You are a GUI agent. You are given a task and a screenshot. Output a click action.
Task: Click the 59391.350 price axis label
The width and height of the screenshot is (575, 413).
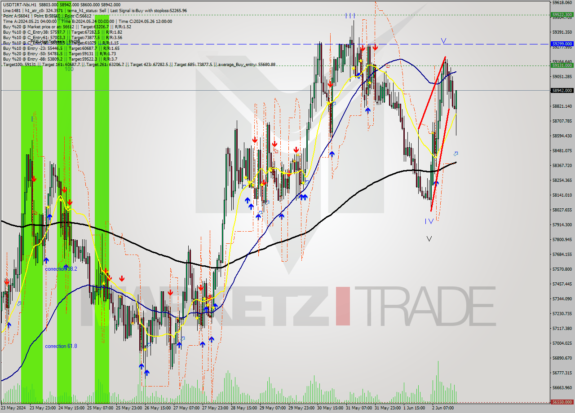(x=562, y=32)
